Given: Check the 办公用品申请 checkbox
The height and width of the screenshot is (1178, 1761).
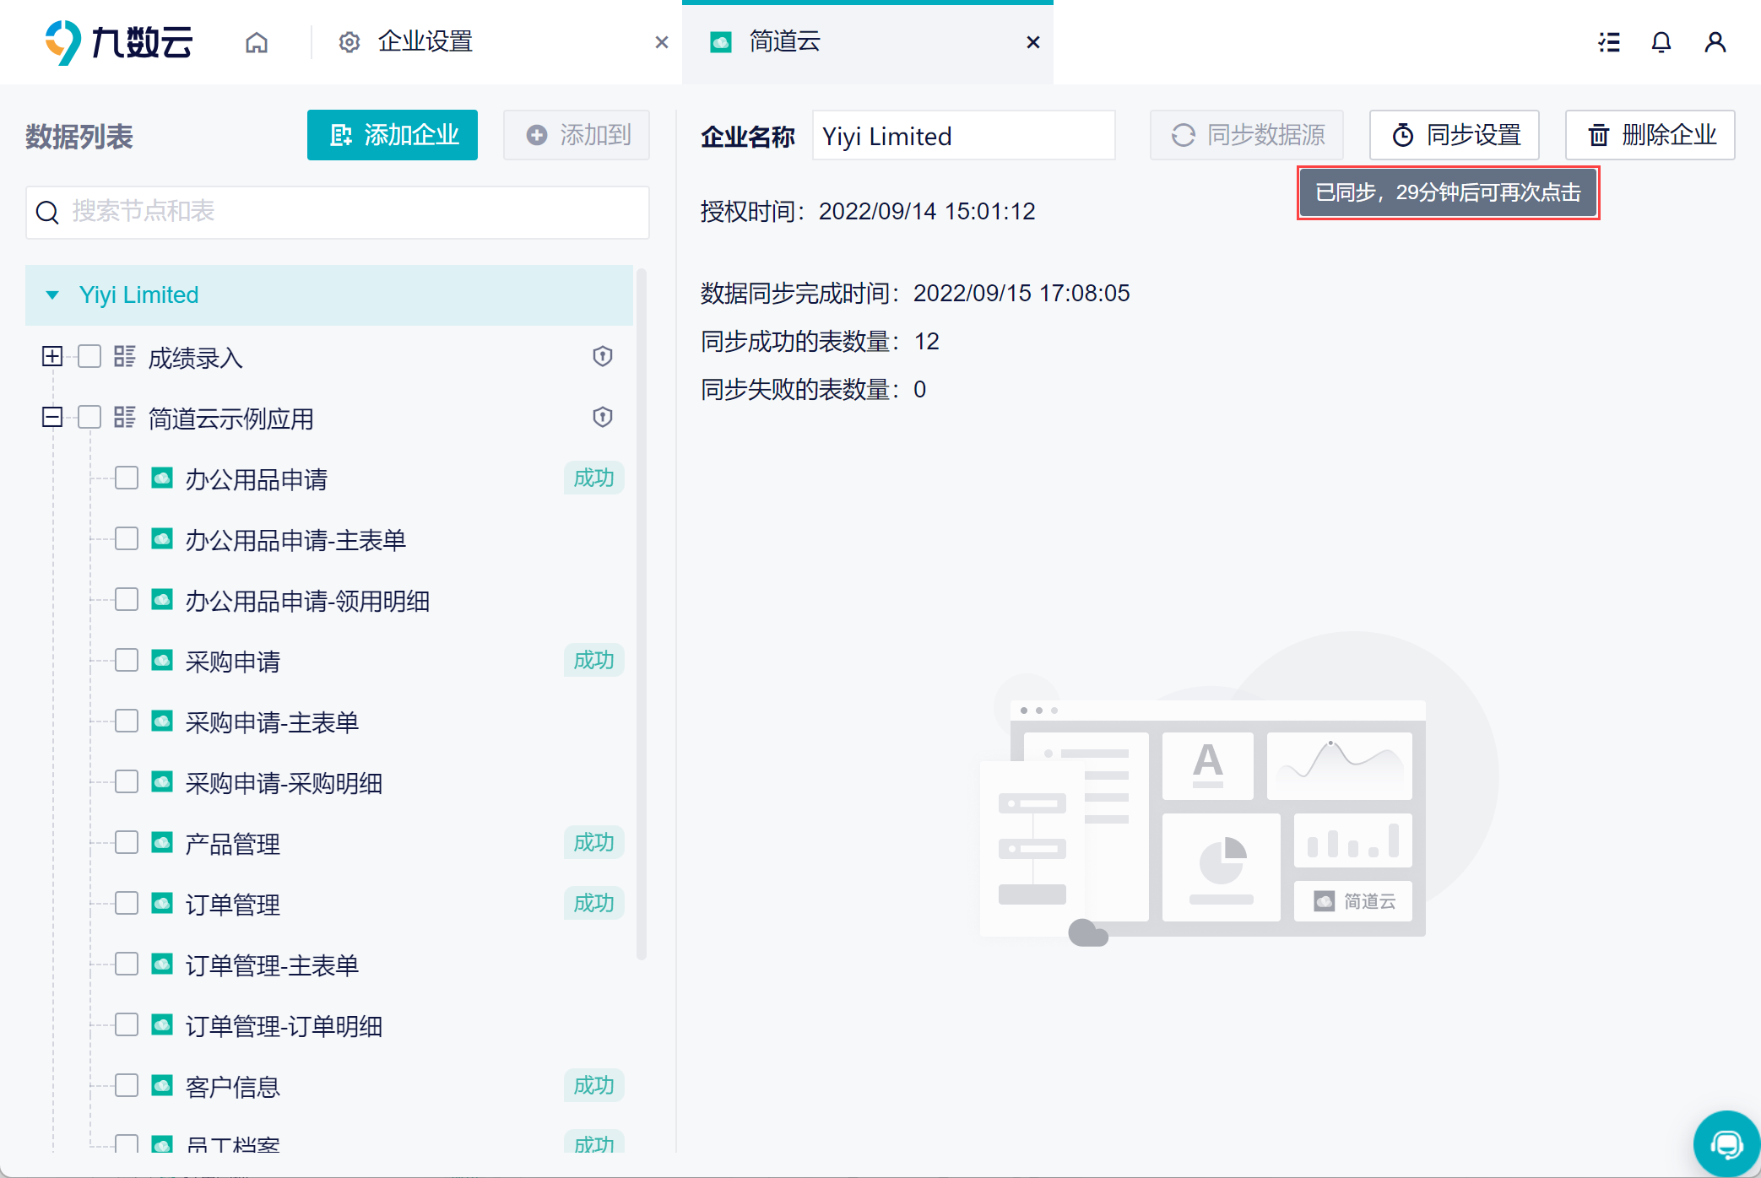Looking at the screenshot, I should (x=127, y=478).
